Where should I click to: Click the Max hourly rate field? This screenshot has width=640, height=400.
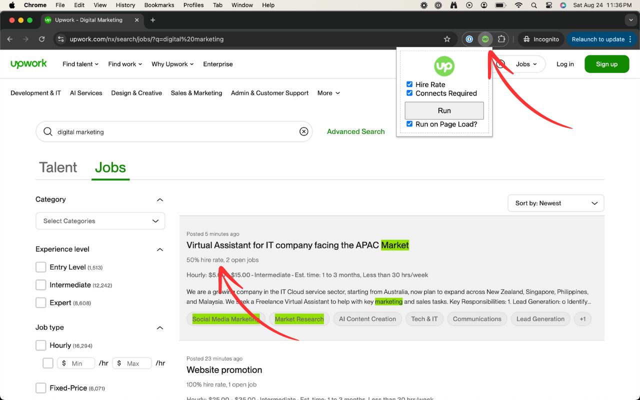click(x=132, y=363)
